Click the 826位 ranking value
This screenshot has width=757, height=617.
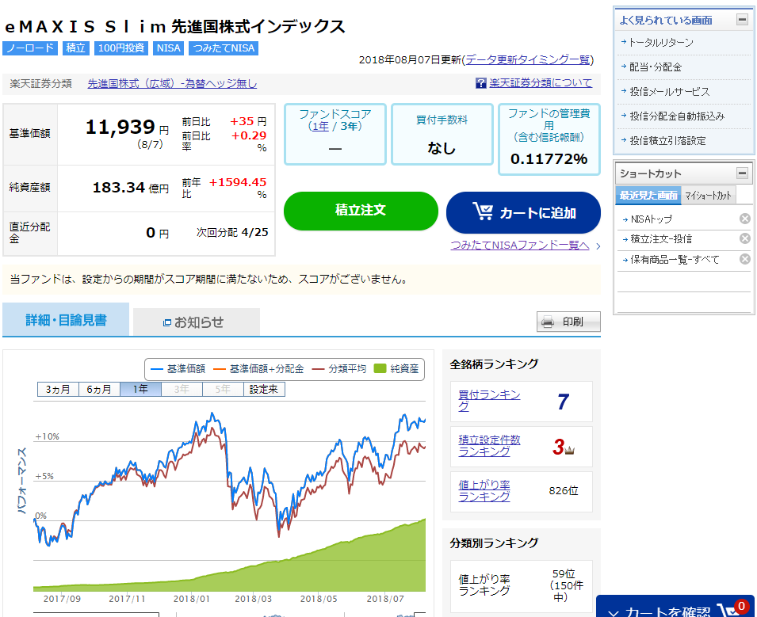[564, 490]
